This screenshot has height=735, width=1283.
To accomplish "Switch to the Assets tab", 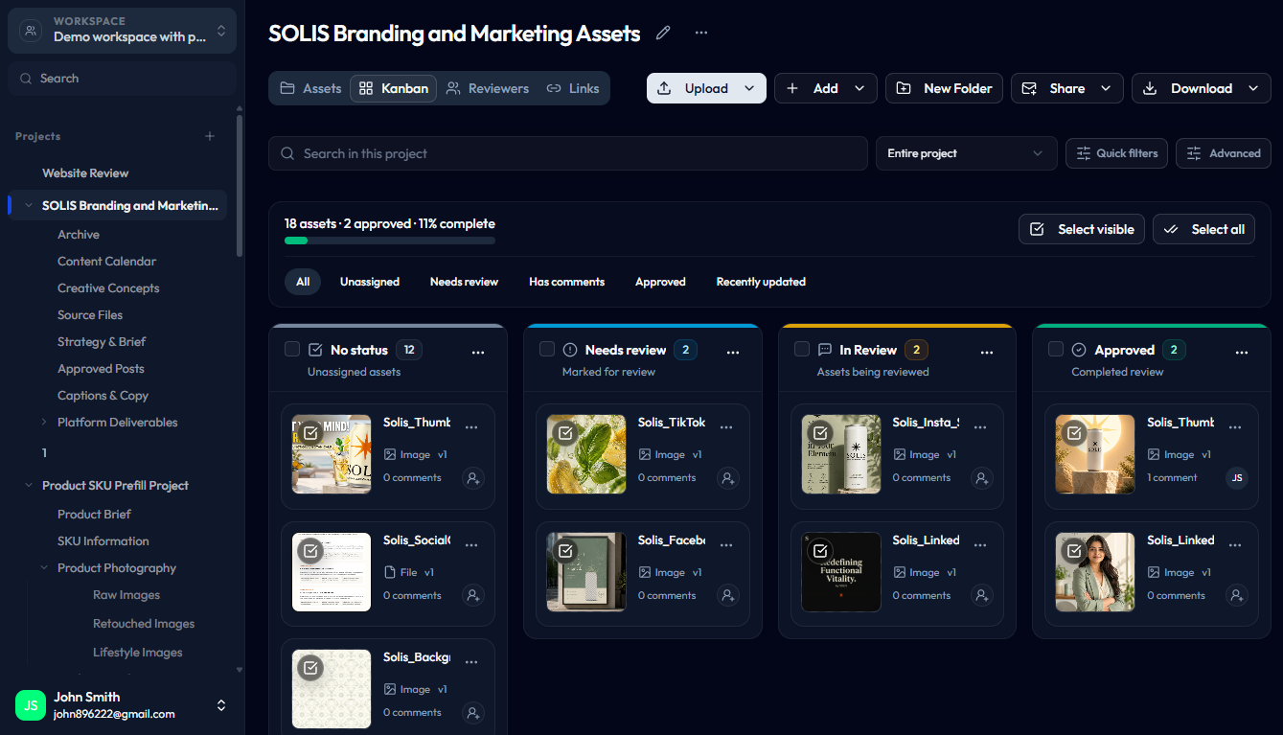I will coord(310,88).
